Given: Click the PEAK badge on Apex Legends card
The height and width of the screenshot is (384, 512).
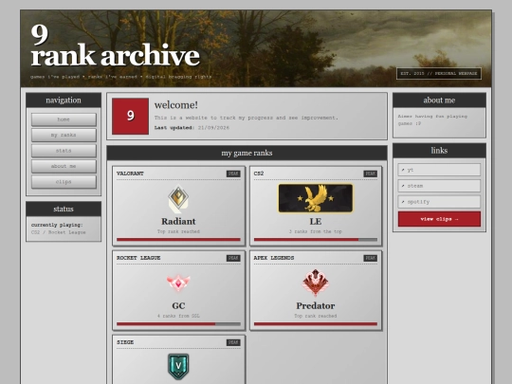Looking at the screenshot, I should coord(371,258).
